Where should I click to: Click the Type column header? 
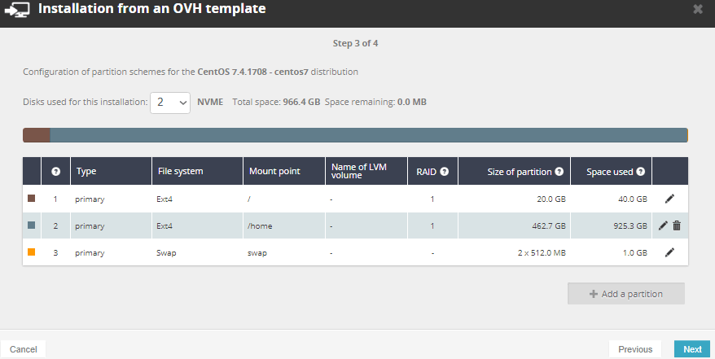point(112,171)
